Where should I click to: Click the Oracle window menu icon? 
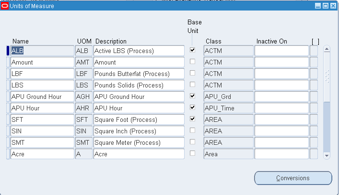(x=5, y=6)
